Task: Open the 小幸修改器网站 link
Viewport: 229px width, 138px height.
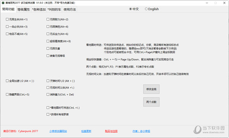Action: pyautogui.click(x=58, y=131)
